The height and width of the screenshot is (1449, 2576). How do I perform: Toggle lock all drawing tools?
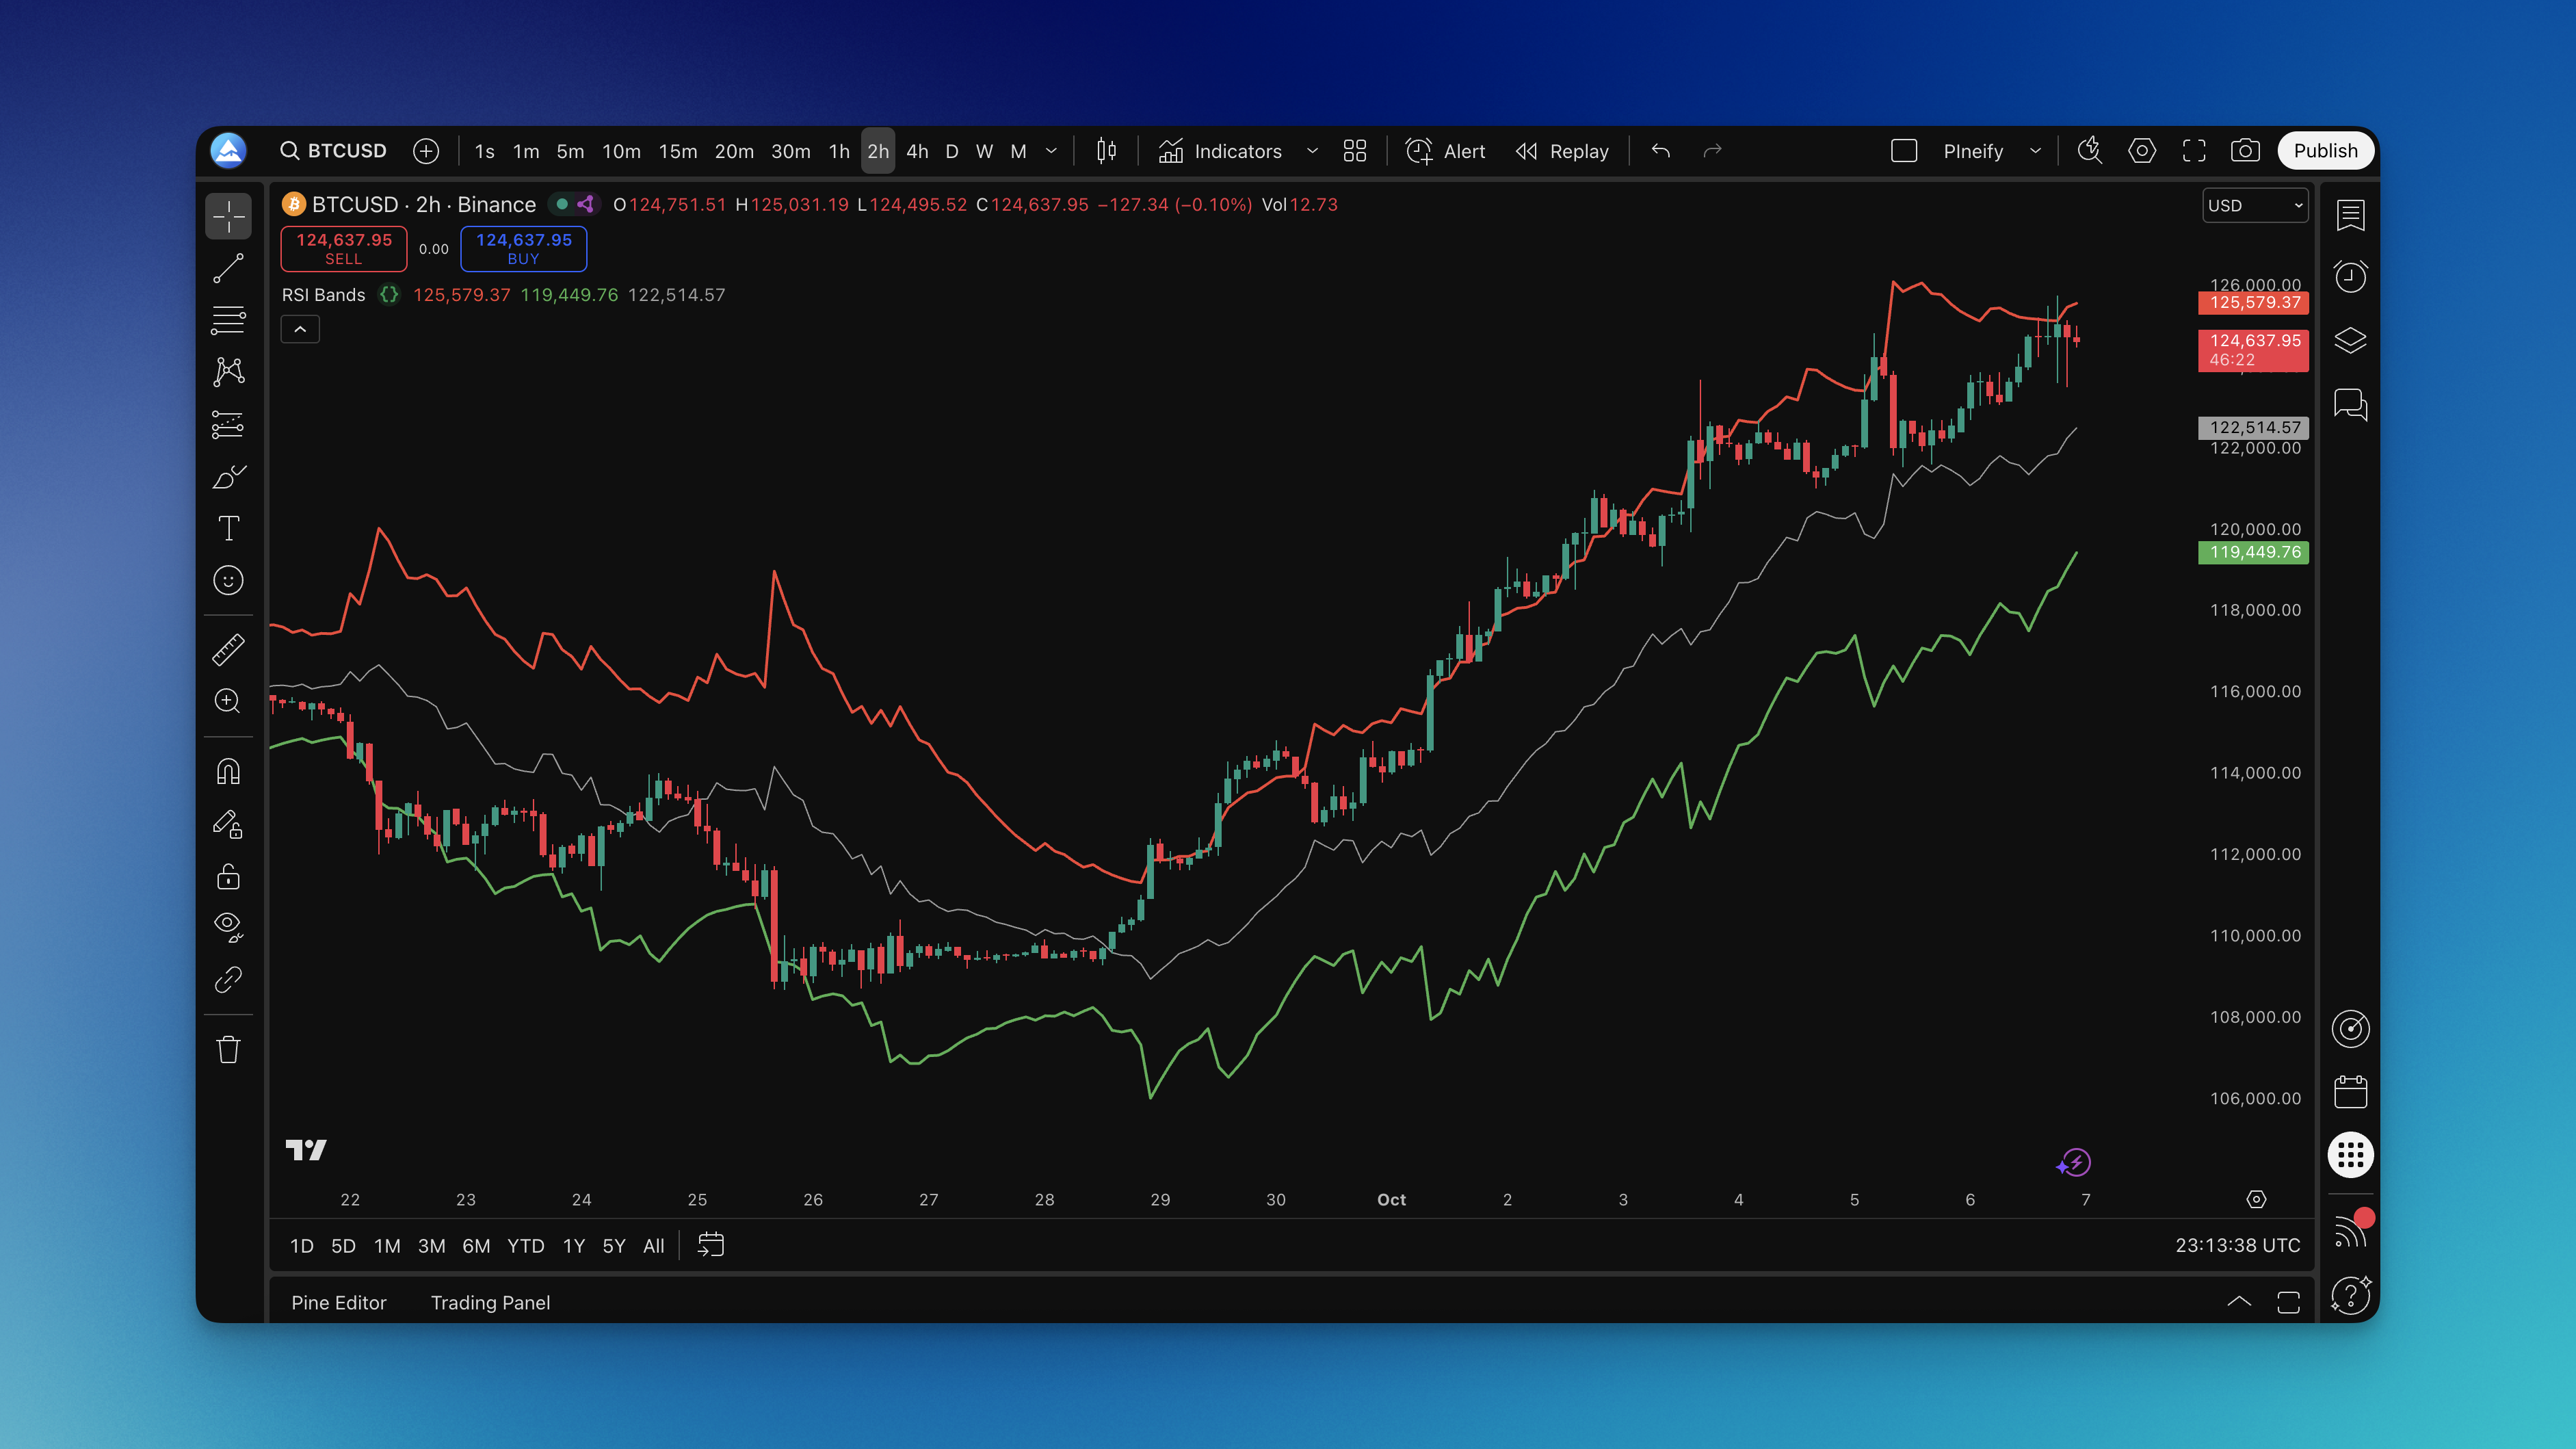228,877
